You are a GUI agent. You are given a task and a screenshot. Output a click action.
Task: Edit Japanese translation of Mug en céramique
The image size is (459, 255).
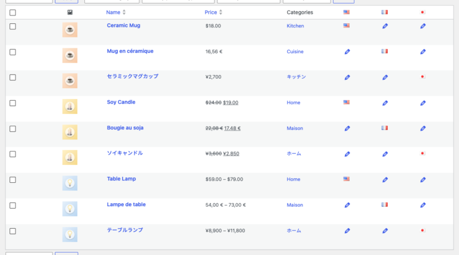click(423, 52)
